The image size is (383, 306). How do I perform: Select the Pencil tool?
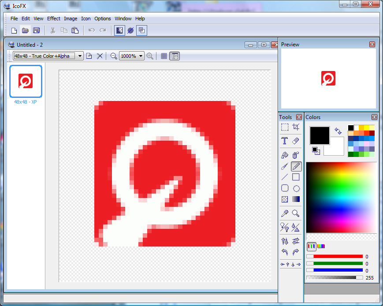296,166
